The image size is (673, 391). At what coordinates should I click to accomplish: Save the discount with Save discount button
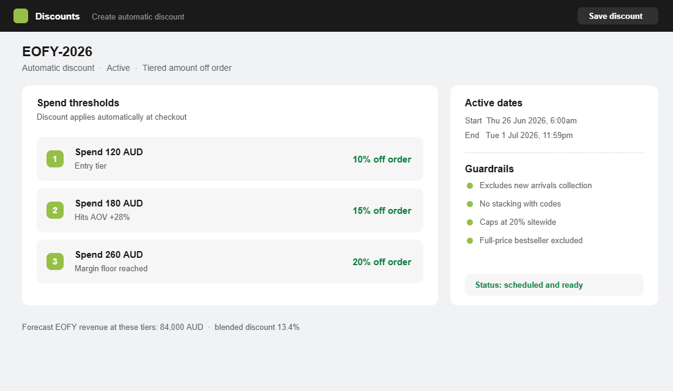coord(617,16)
